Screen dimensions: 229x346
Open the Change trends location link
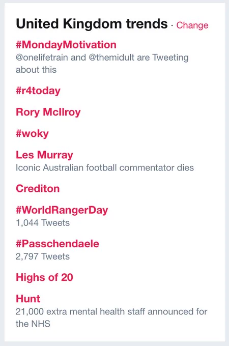192,25
